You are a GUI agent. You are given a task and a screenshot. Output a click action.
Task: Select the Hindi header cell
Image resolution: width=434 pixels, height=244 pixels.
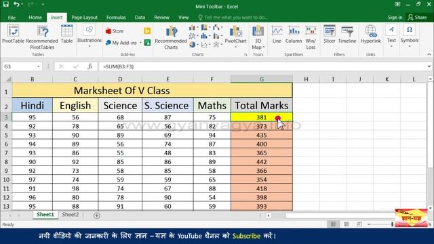pyautogui.click(x=32, y=106)
